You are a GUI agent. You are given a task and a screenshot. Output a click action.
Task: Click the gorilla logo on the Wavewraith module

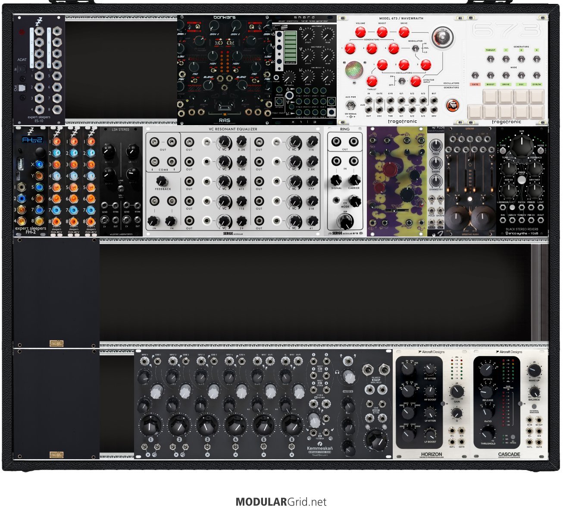(452, 106)
